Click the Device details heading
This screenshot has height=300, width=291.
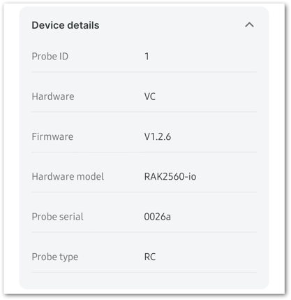point(66,25)
